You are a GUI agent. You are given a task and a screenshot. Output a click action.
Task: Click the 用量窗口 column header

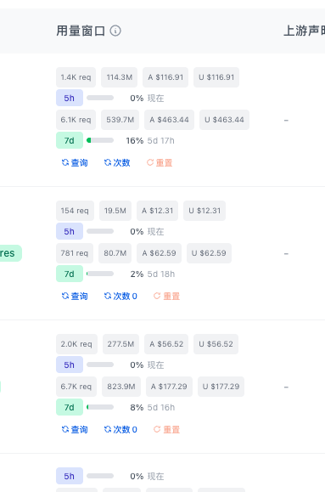81,31
